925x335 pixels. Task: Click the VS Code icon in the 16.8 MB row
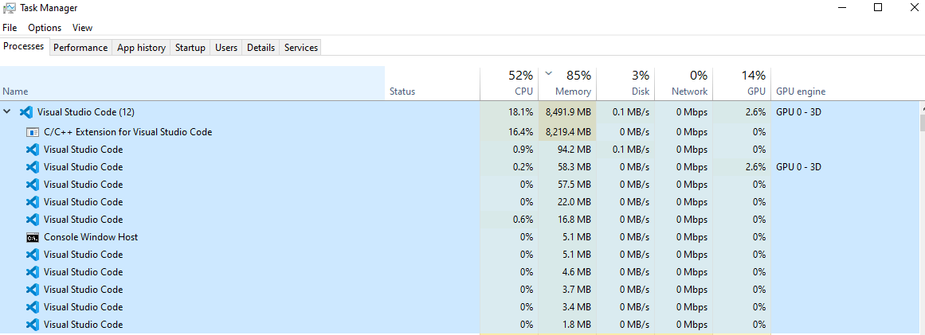[x=33, y=220]
